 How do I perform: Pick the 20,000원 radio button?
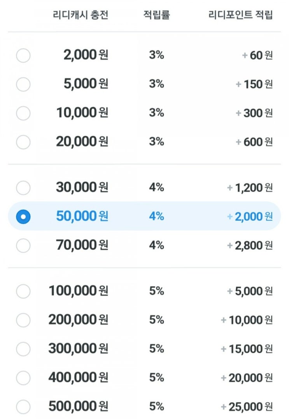coord(23,142)
